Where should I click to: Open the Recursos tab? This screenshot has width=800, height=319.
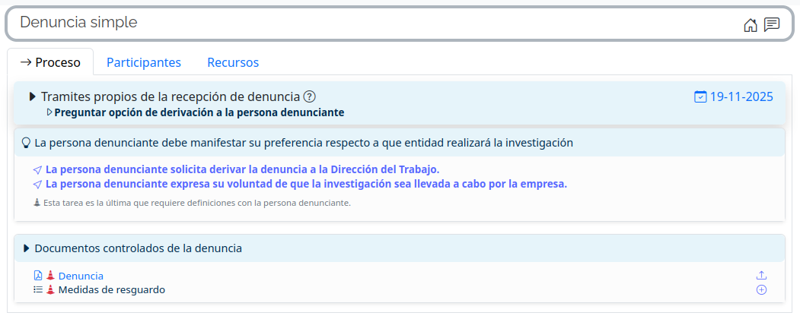click(x=233, y=62)
